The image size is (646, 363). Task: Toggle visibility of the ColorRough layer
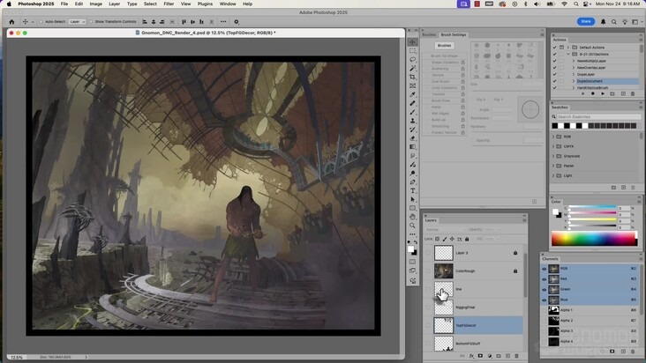click(x=428, y=271)
